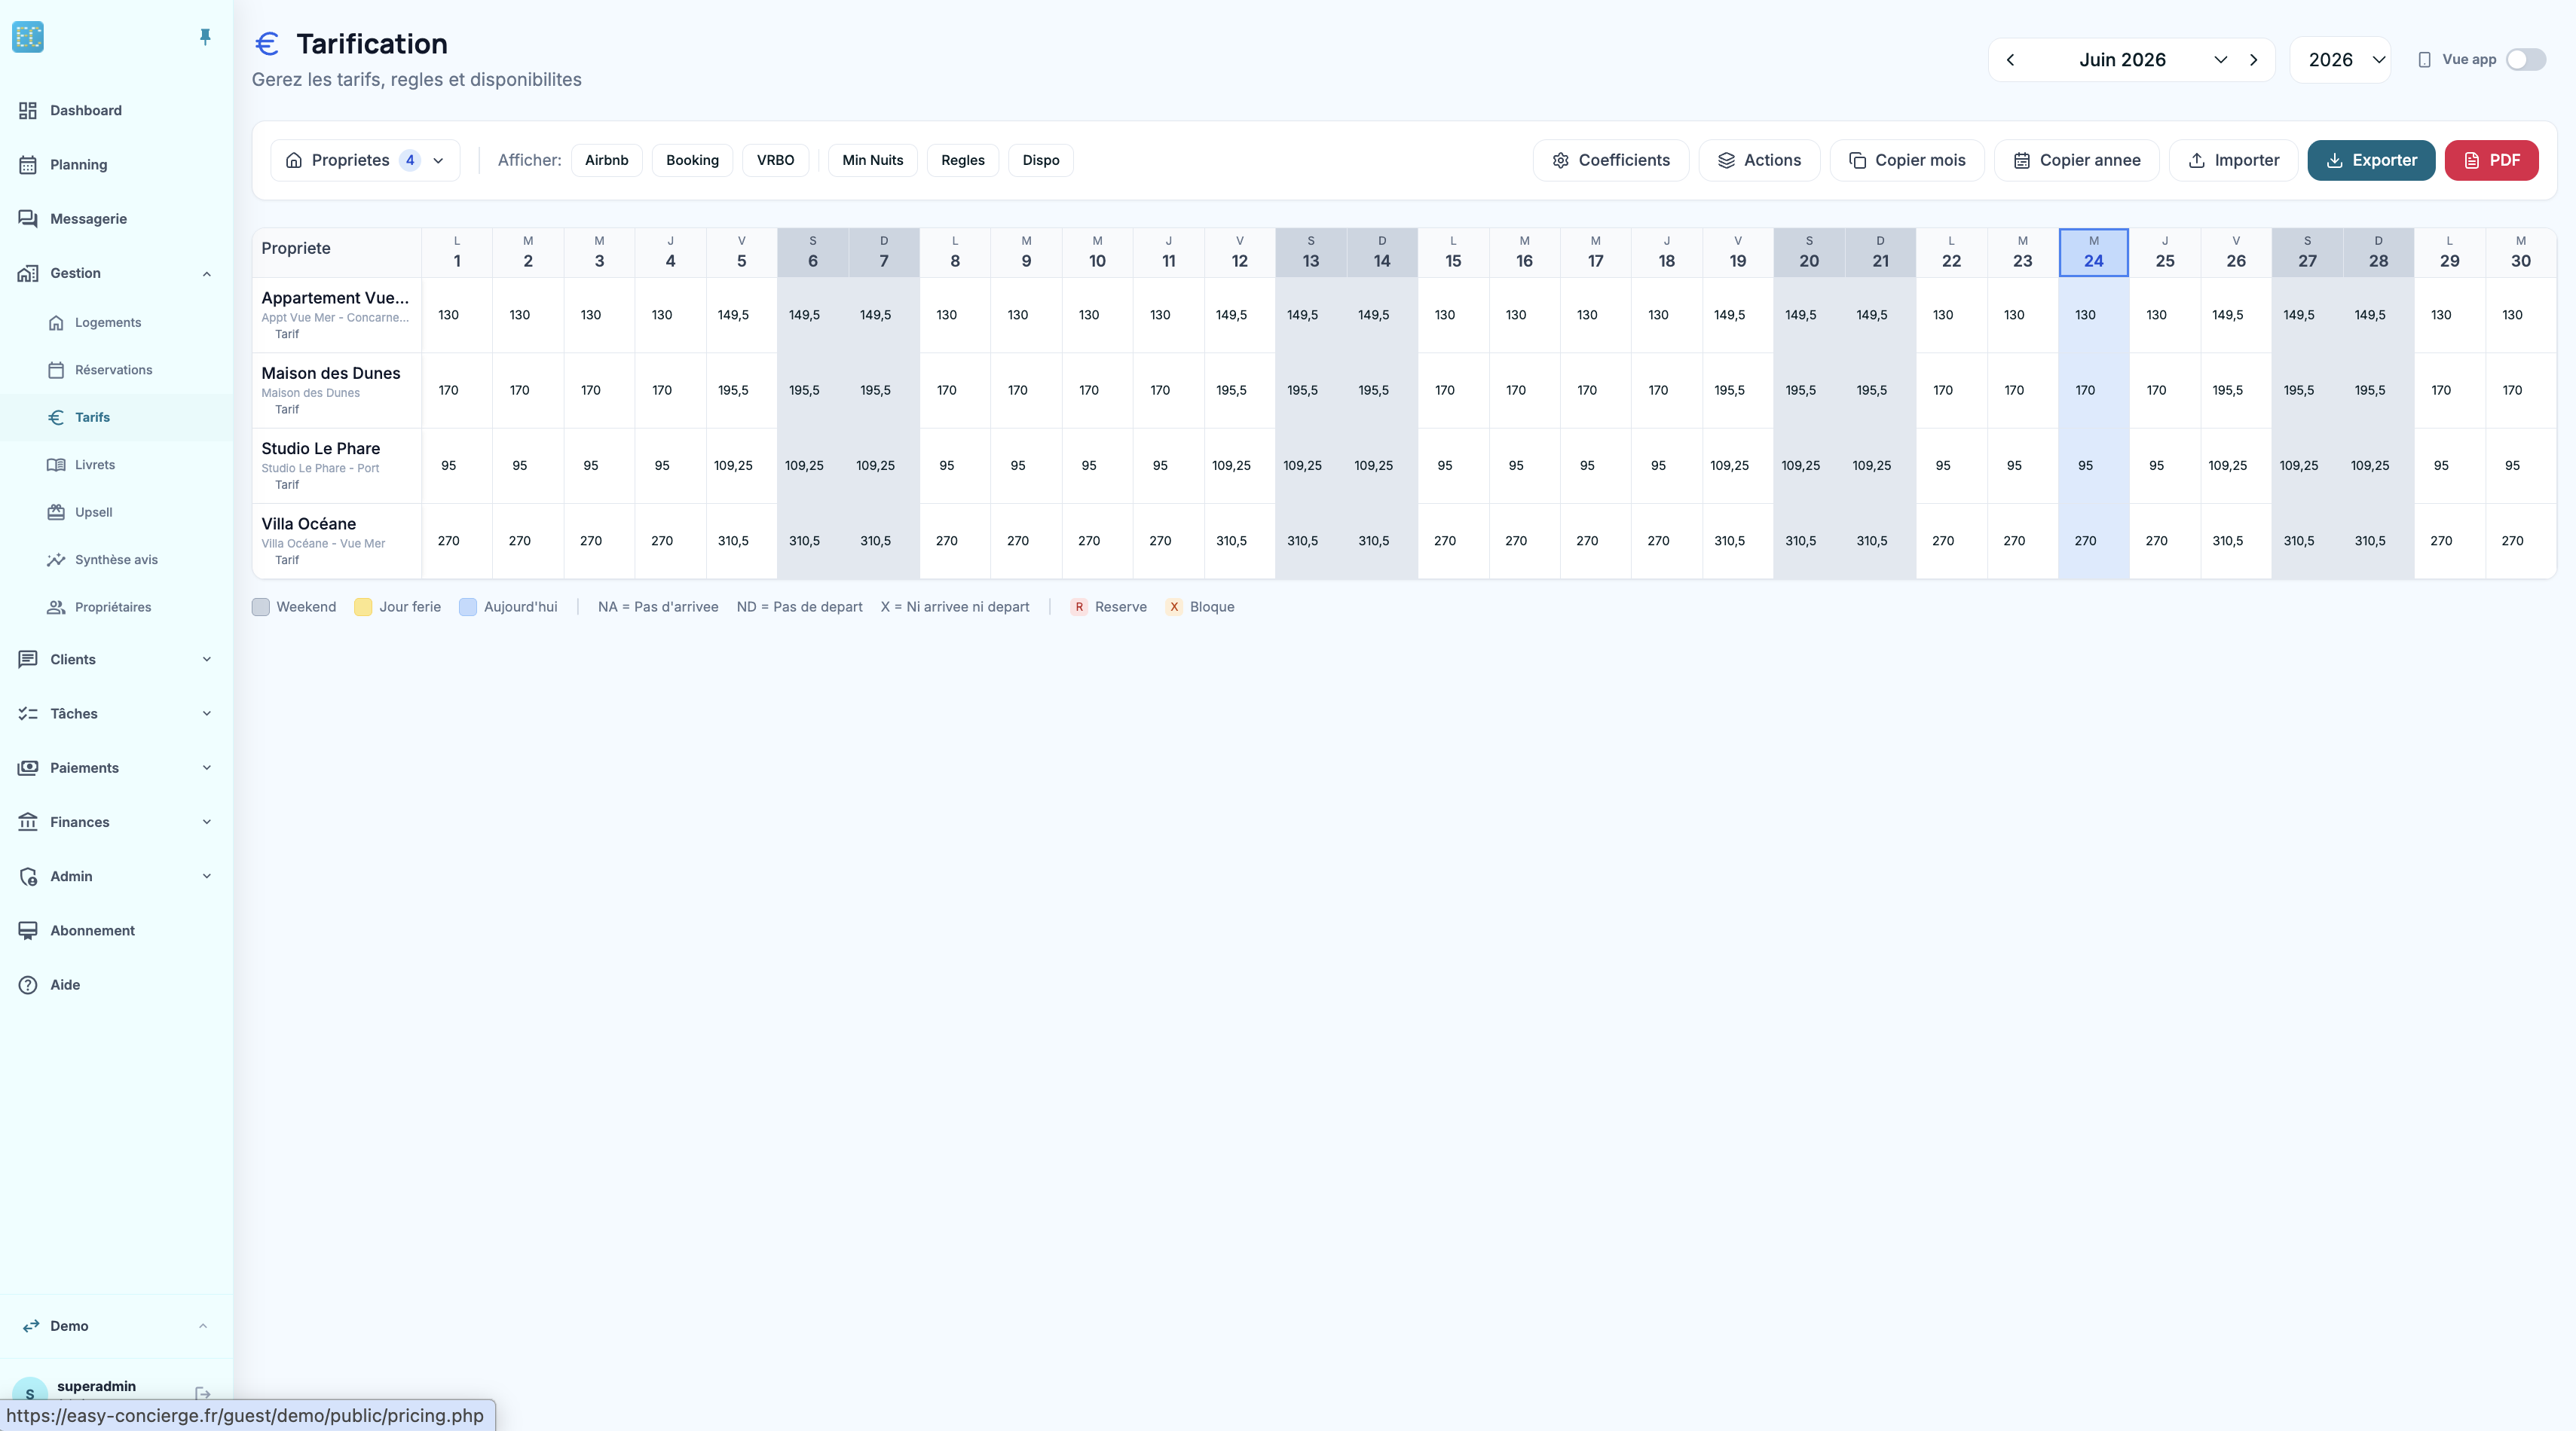The height and width of the screenshot is (1431, 2576).
Task: Click the Copier mois button
Action: coord(1907,160)
